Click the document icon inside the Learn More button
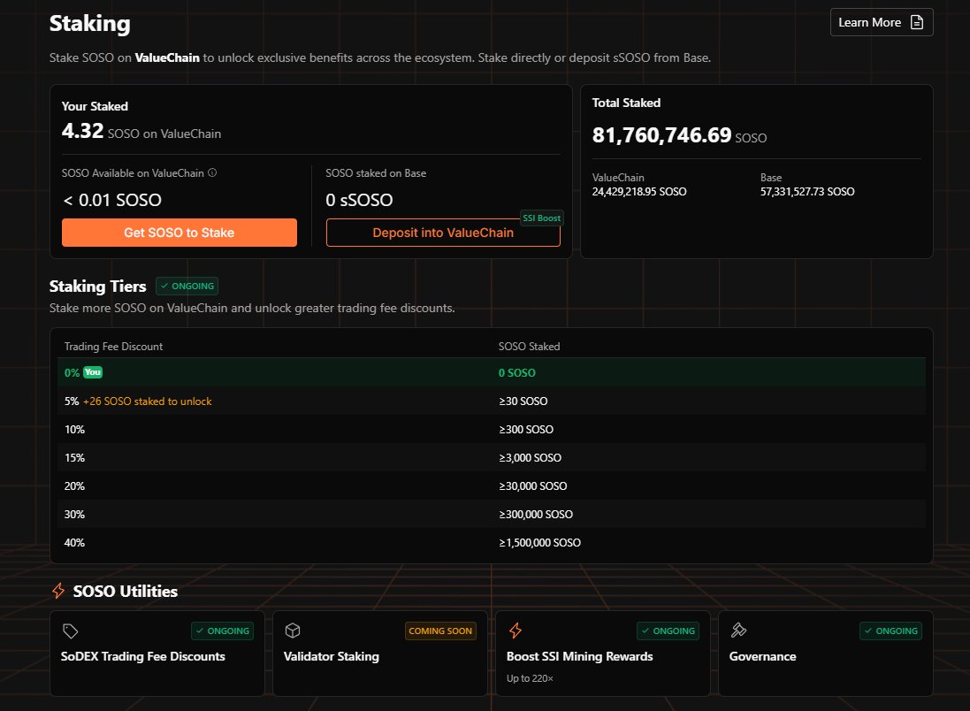 point(917,21)
